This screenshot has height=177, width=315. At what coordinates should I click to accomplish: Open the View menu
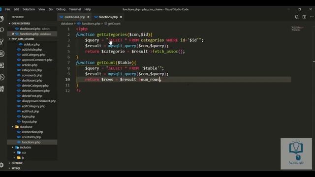42,9
